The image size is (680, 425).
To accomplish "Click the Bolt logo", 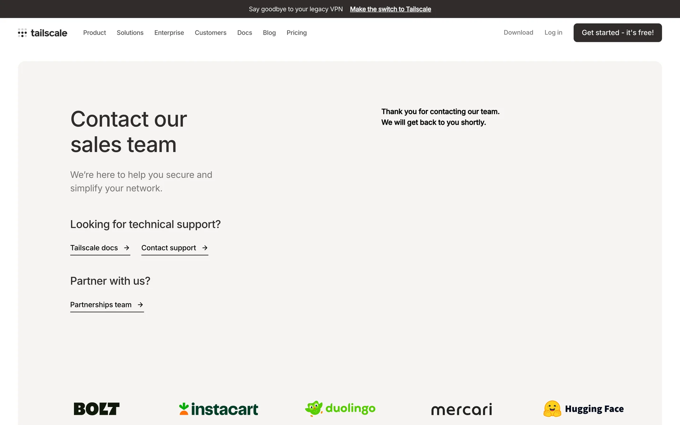I will point(96,409).
